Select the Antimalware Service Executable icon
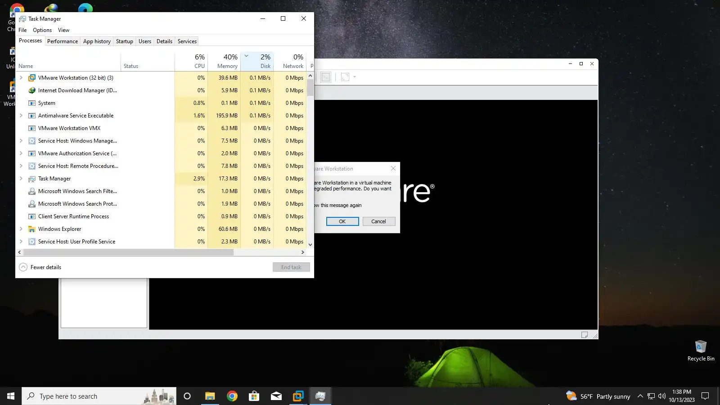 point(32,116)
